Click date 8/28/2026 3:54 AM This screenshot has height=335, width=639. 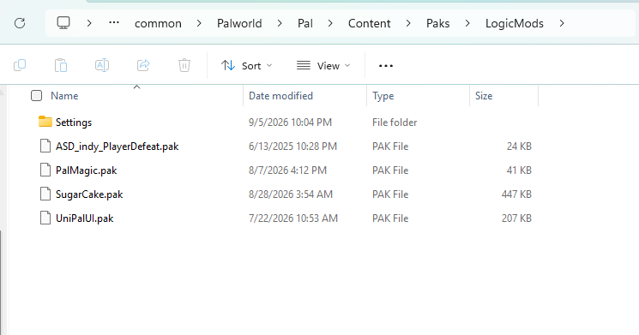[x=291, y=194]
